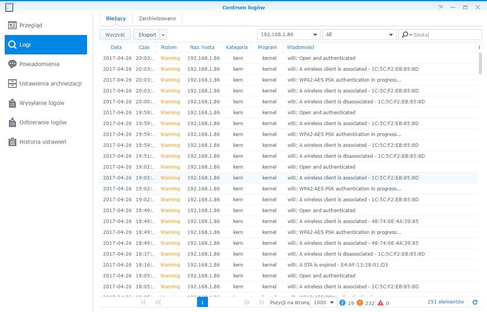Sort by the Program column header
The width and height of the screenshot is (487, 312).
pyautogui.click(x=267, y=47)
